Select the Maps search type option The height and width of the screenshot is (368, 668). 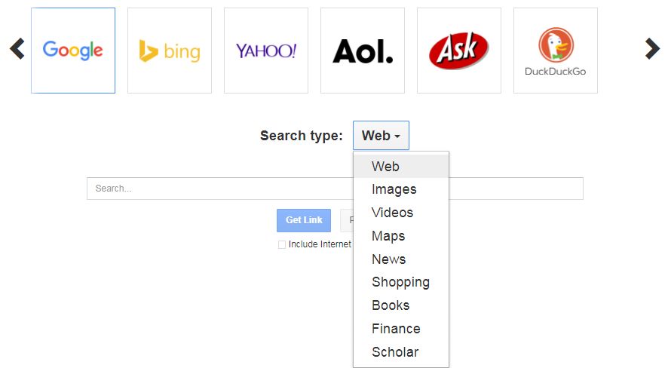click(388, 236)
